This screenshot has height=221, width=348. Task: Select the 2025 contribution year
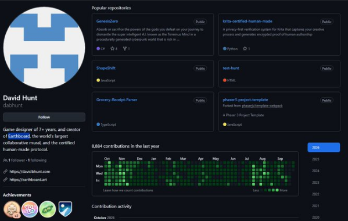(x=315, y=159)
